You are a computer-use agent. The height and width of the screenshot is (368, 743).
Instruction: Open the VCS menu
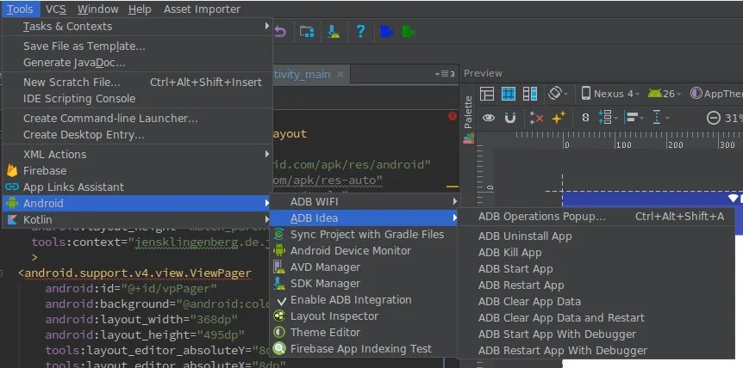56,9
